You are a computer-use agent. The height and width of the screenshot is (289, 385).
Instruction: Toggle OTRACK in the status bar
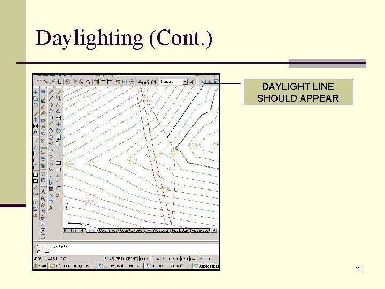tap(172, 259)
